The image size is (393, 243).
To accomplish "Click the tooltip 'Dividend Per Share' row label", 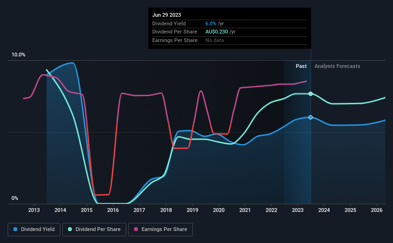I will click(x=174, y=32).
